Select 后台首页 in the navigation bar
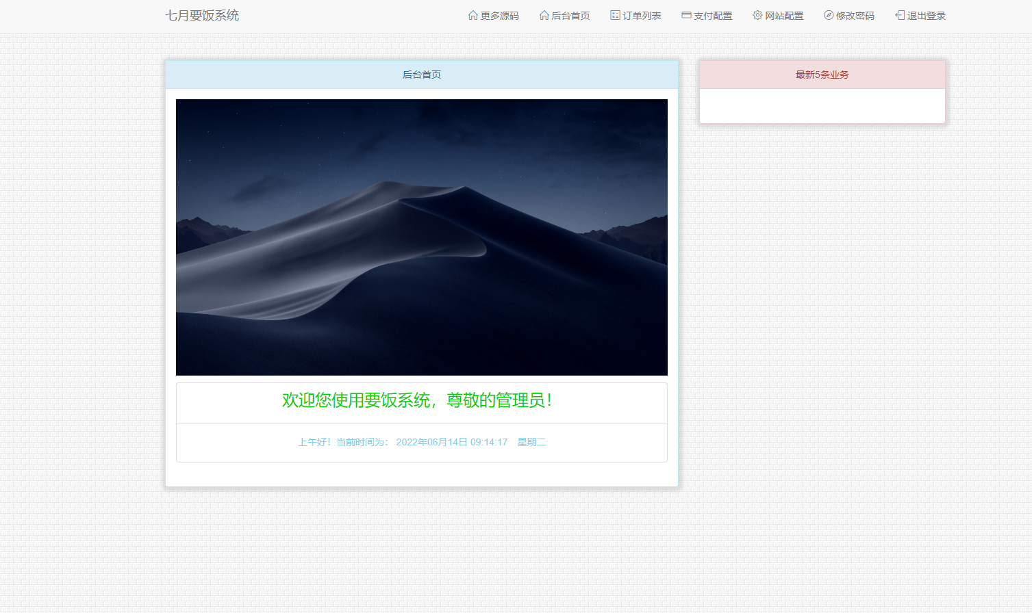 click(570, 15)
